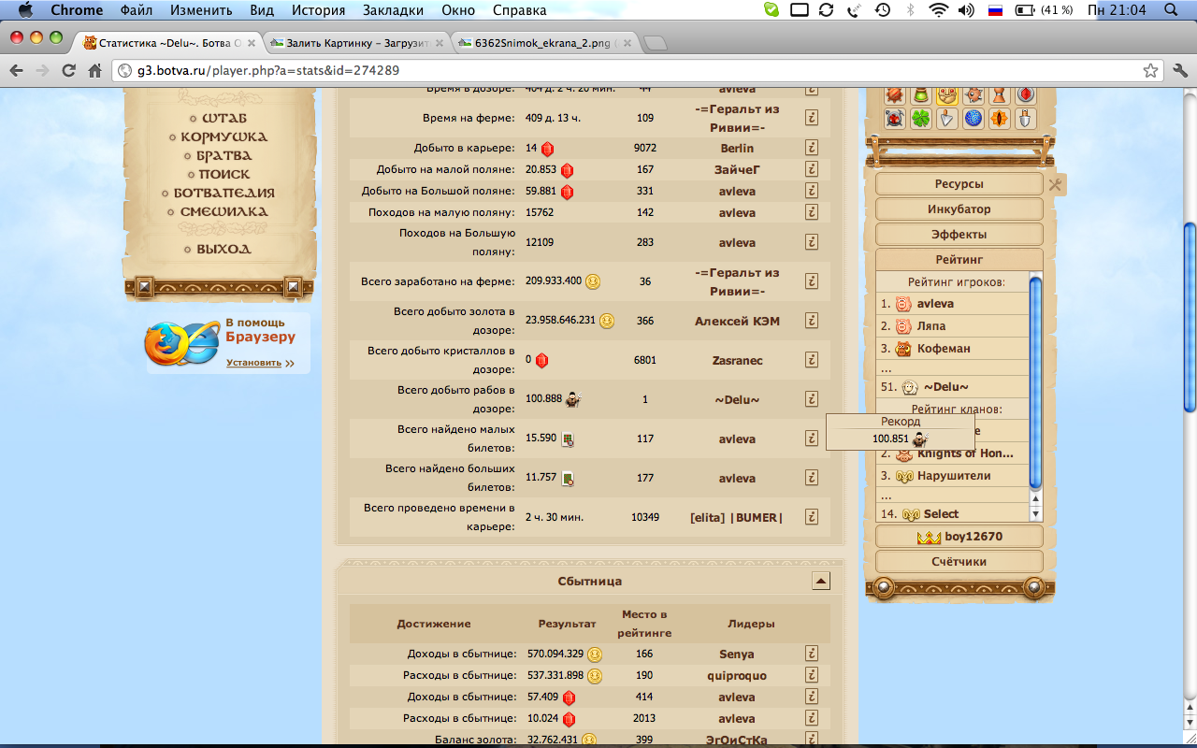Open info for 'Всего добыто кристаллов в дозоре'
The height and width of the screenshot is (748, 1197).
pos(812,360)
